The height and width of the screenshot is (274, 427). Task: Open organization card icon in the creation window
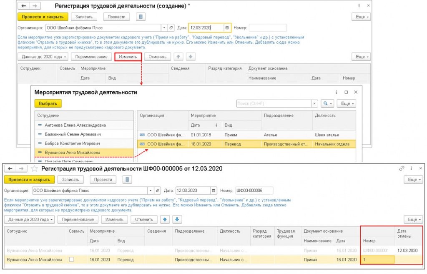tap(171, 28)
